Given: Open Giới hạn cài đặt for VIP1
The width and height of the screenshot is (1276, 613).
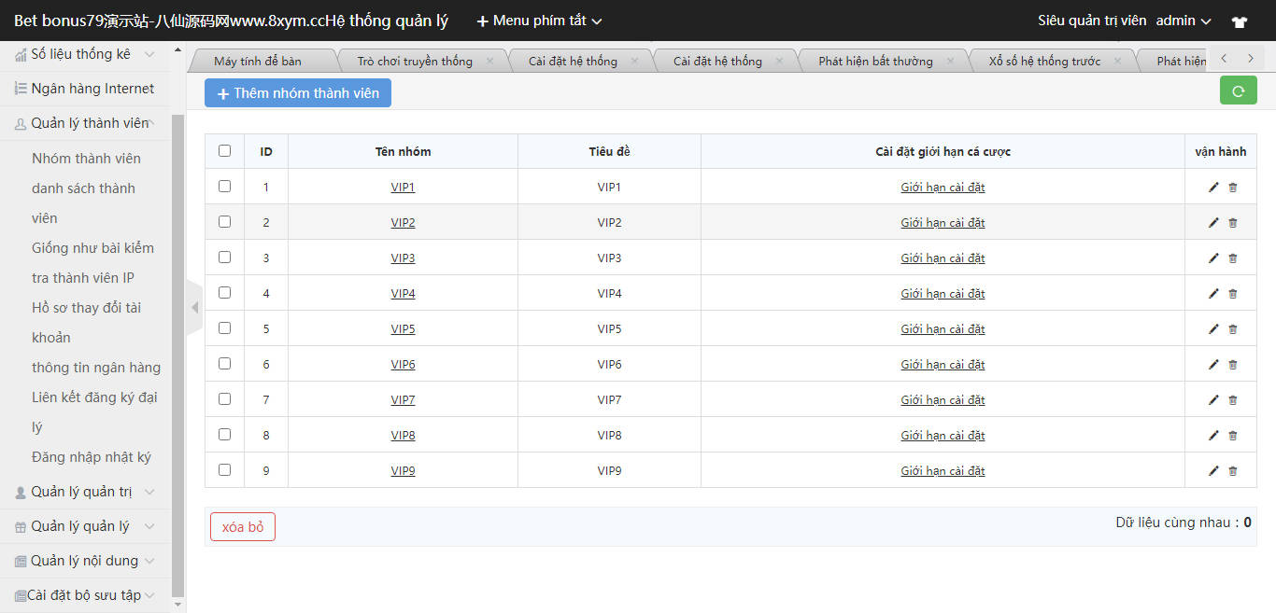Looking at the screenshot, I should 943,188.
